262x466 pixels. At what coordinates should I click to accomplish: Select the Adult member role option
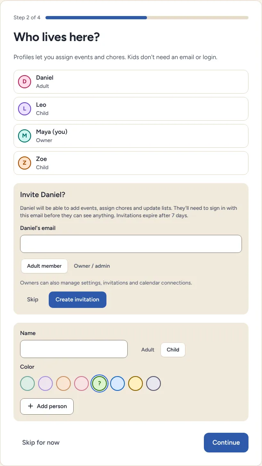(x=45, y=266)
